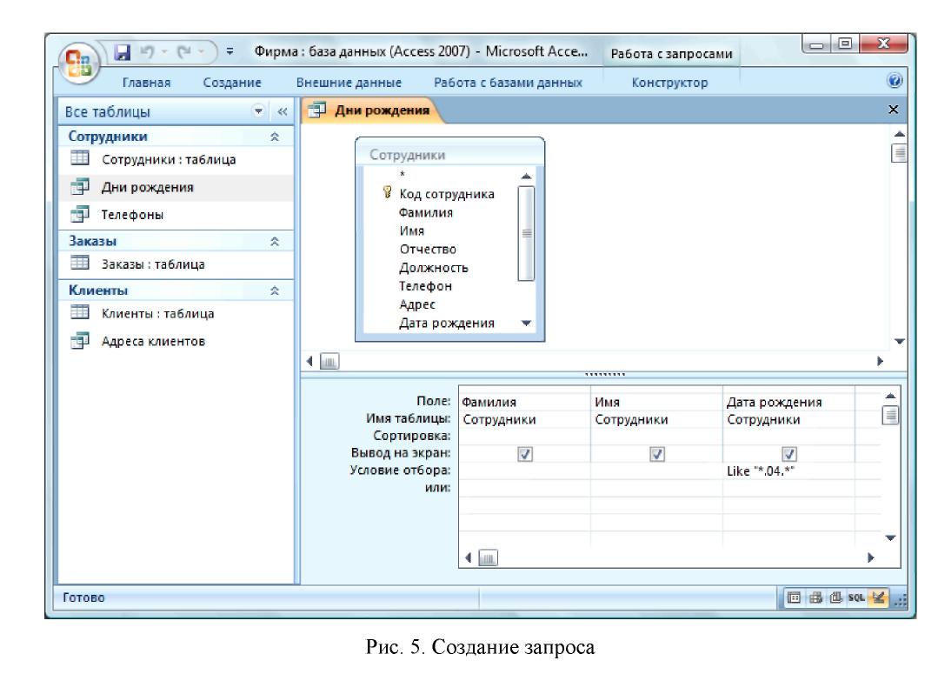Click the table pane left scroll arrow

(x=309, y=361)
